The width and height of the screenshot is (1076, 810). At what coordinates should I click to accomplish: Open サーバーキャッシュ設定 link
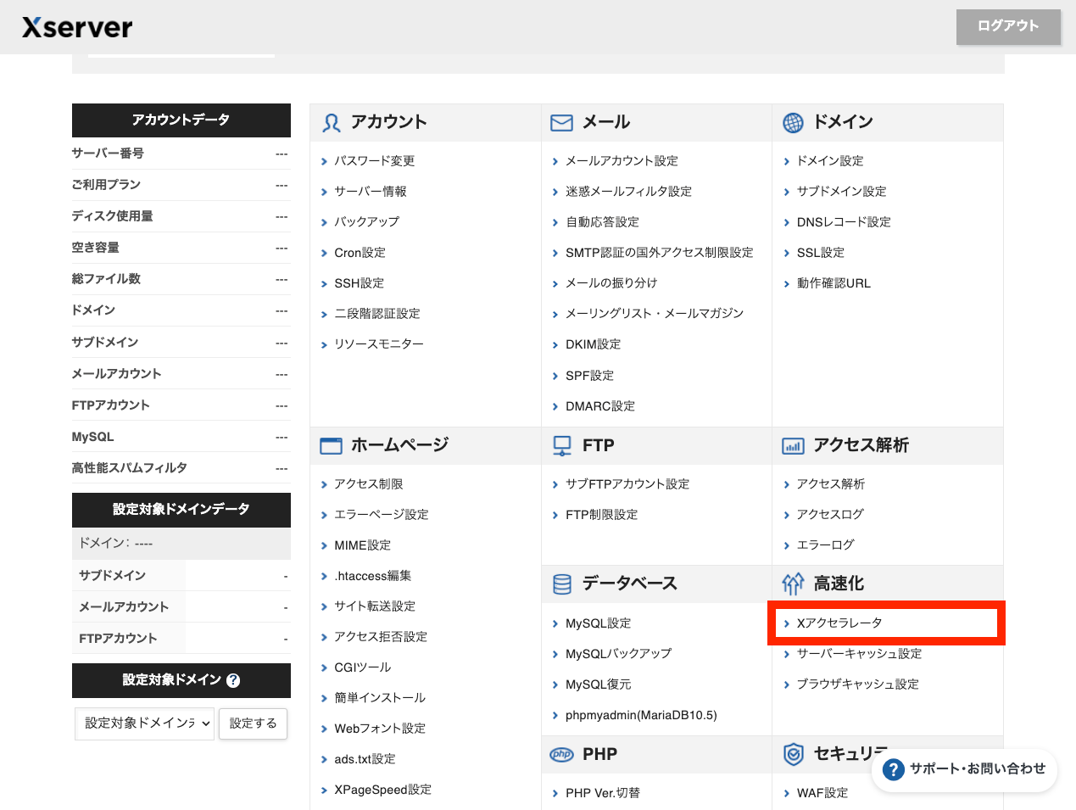point(858,653)
